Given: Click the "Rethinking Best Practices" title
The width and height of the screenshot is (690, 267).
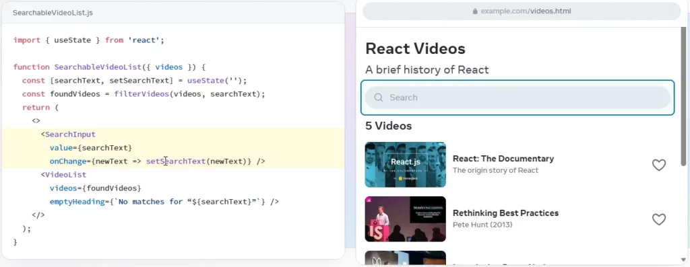Looking at the screenshot, I should 505,213.
